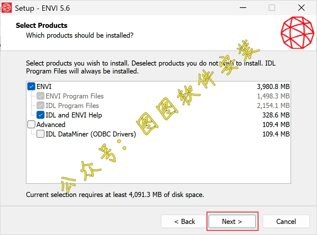Check IDL DataMiner (ODBC Drivers) checkbox
Screen dimensions: 317x235
tap(40, 134)
